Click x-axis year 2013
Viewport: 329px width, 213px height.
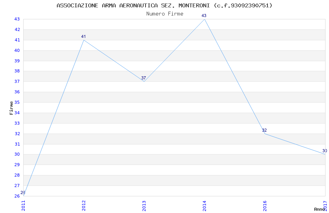tap(144, 206)
